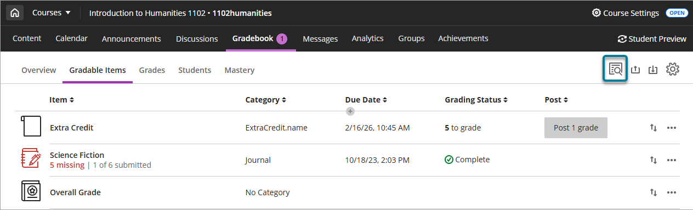
Task: Click reorder arrows for Science Fiction
Action: click(653, 160)
